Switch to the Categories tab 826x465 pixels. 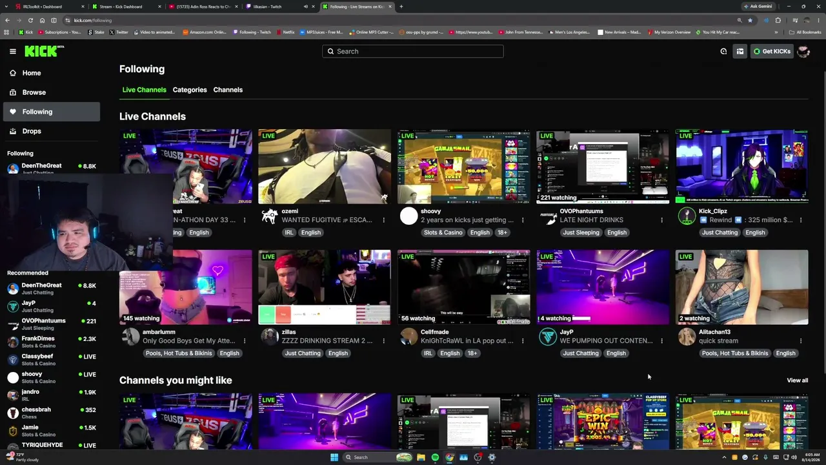click(190, 90)
